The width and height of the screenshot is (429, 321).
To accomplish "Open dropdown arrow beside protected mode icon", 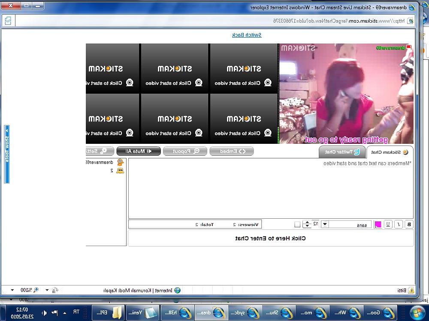I will click(x=47, y=290).
